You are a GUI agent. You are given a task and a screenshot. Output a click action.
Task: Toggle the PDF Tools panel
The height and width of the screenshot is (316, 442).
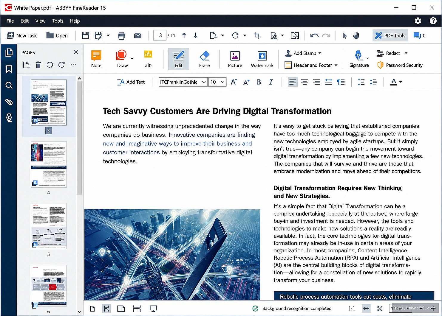coord(390,36)
